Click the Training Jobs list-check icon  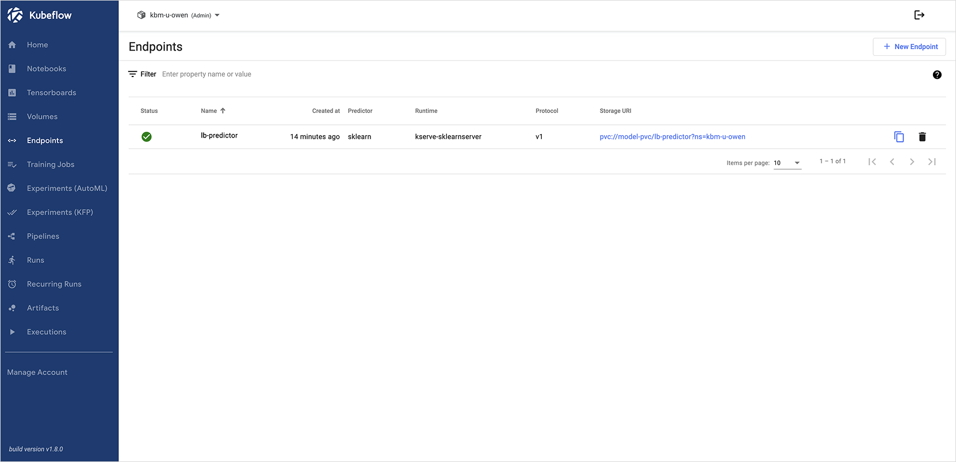[x=12, y=165]
